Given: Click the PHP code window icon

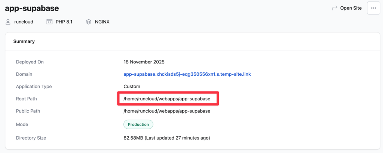Looking at the screenshot, I should pyautogui.click(x=49, y=22).
